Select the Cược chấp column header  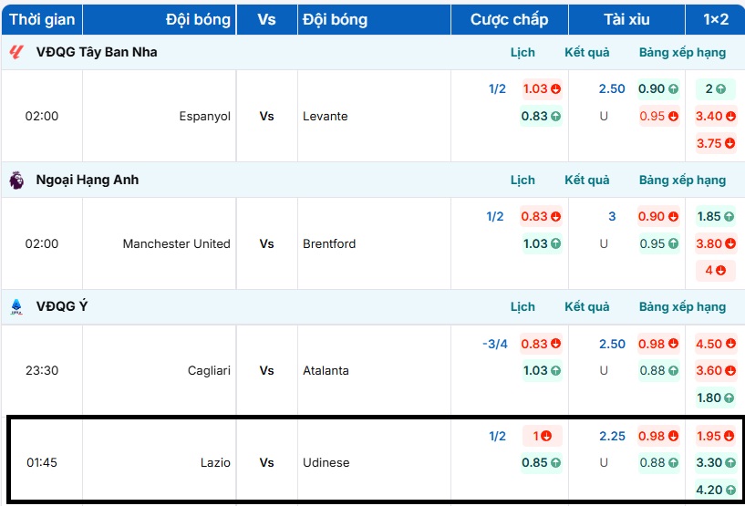tap(509, 19)
